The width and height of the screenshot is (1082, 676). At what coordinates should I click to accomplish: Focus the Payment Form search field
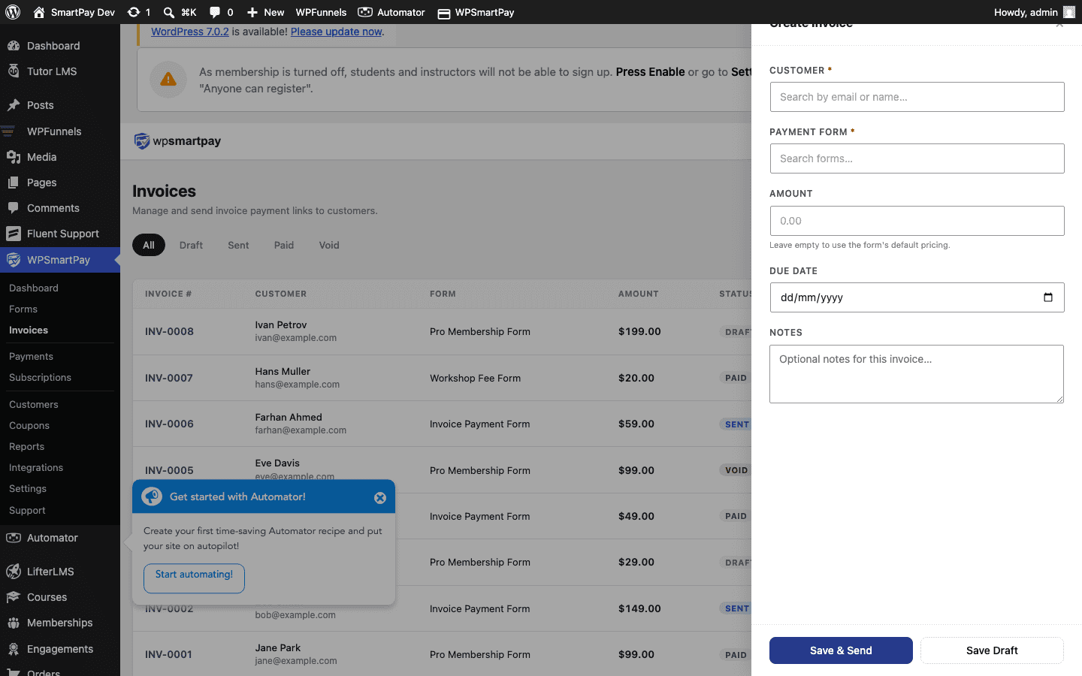point(917,158)
